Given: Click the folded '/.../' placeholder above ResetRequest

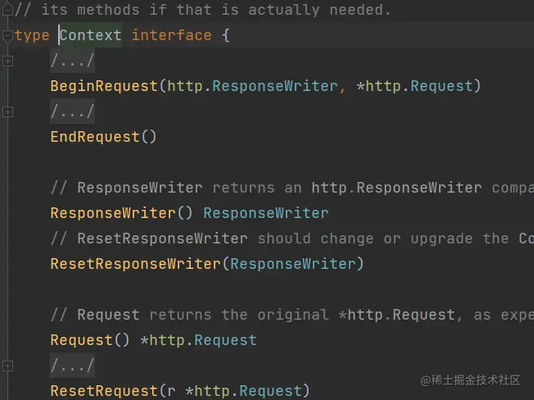Looking at the screenshot, I should [x=72, y=366].
